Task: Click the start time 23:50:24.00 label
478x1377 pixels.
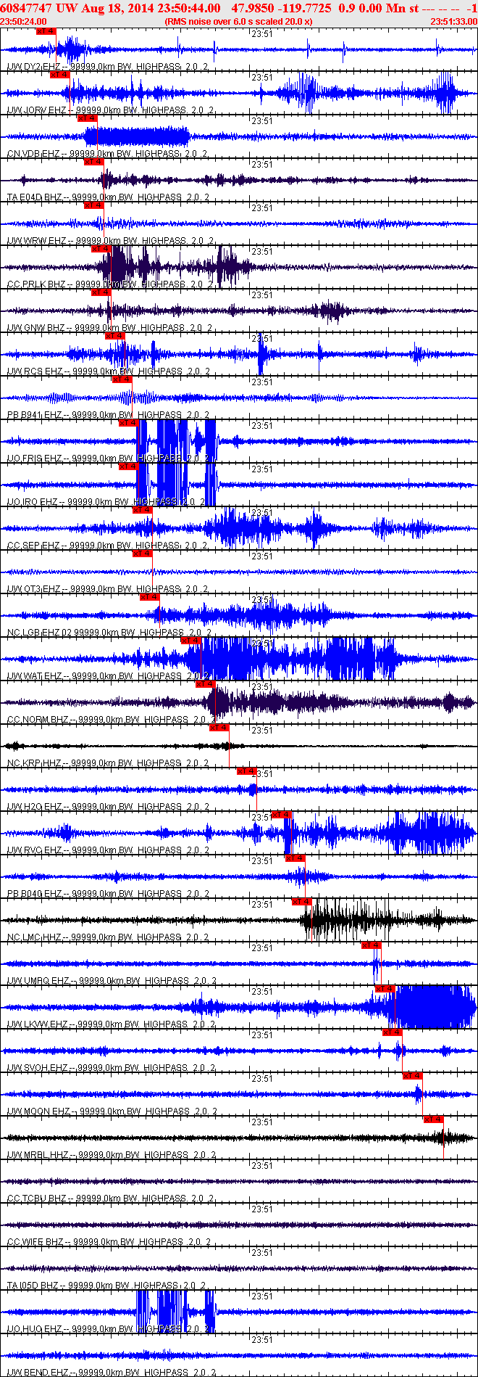Action: click(20, 22)
